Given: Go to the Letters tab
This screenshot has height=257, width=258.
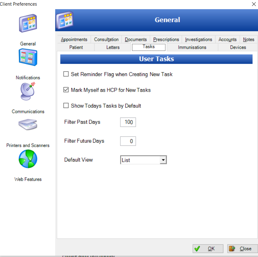Looking at the screenshot, I should click(x=113, y=47).
